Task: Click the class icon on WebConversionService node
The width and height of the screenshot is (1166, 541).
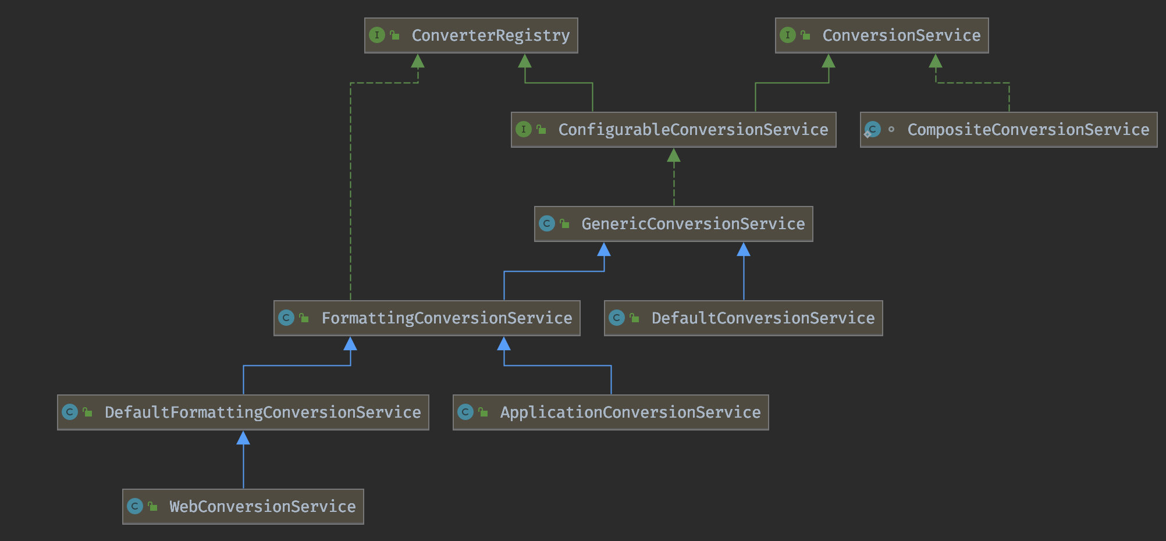Action: (135, 506)
